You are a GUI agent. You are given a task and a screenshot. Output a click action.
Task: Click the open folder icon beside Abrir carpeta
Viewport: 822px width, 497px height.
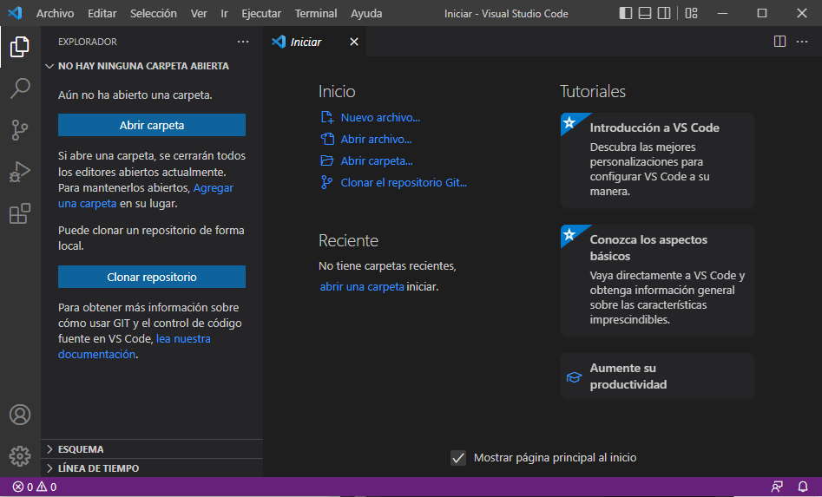[x=327, y=160]
